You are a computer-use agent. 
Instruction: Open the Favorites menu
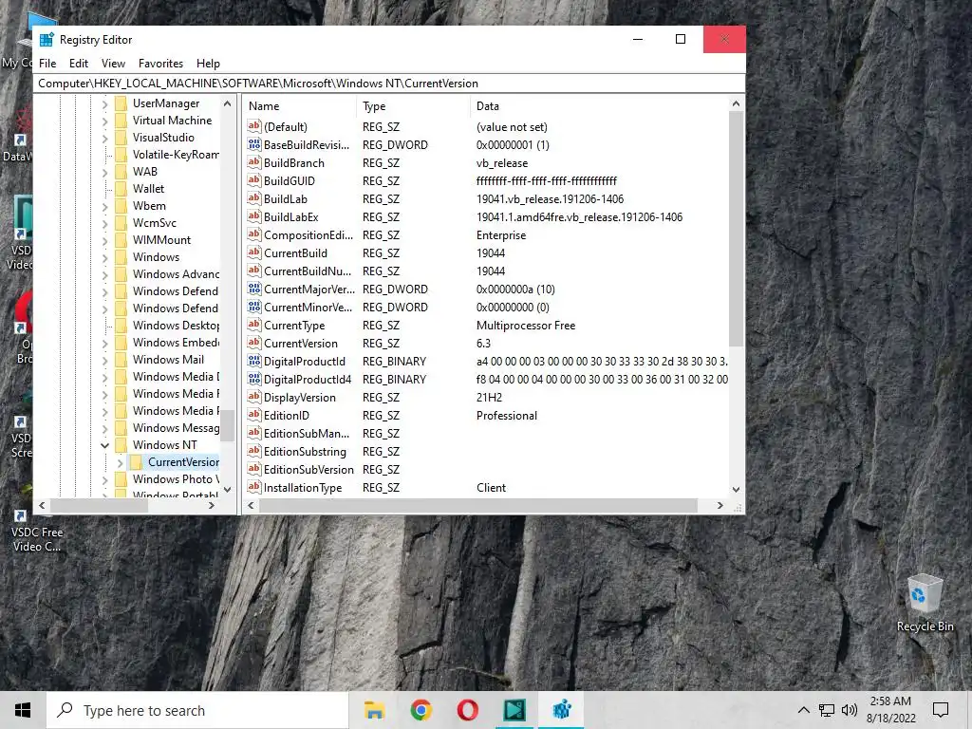click(x=160, y=64)
